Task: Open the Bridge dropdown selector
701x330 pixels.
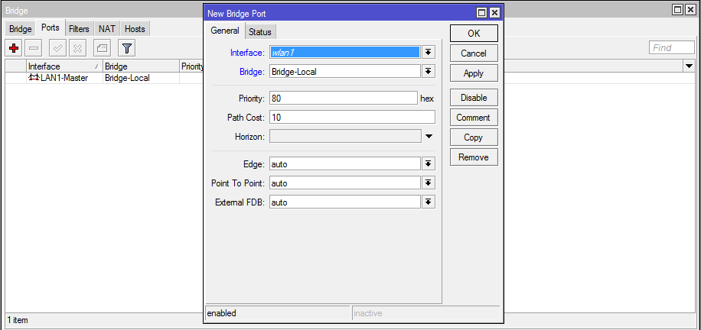Action: point(429,72)
